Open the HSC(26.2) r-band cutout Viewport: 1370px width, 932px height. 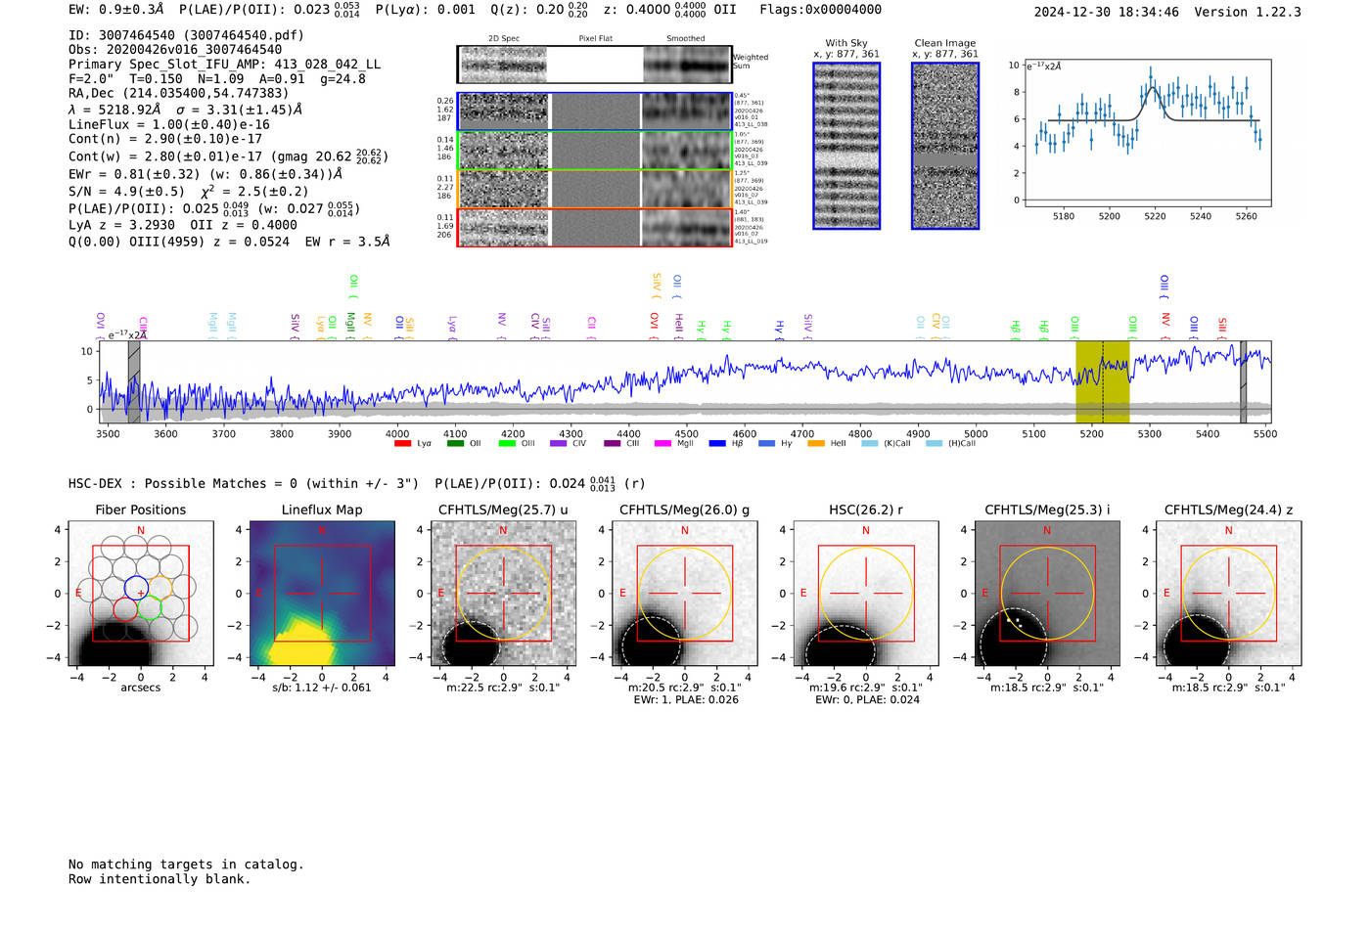pyautogui.click(x=866, y=594)
